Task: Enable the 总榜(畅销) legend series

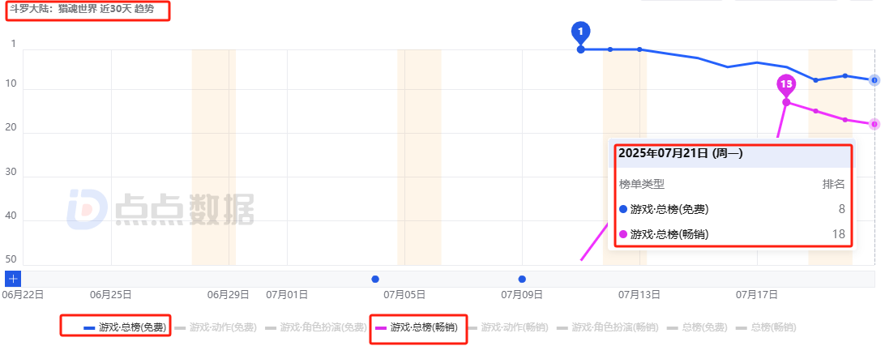Action: (x=766, y=327)
